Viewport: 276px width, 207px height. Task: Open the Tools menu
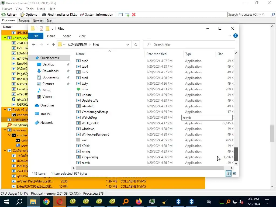point(30,9)
